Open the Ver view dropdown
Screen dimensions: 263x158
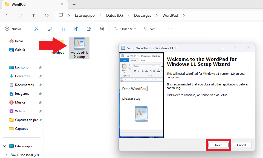151,29
